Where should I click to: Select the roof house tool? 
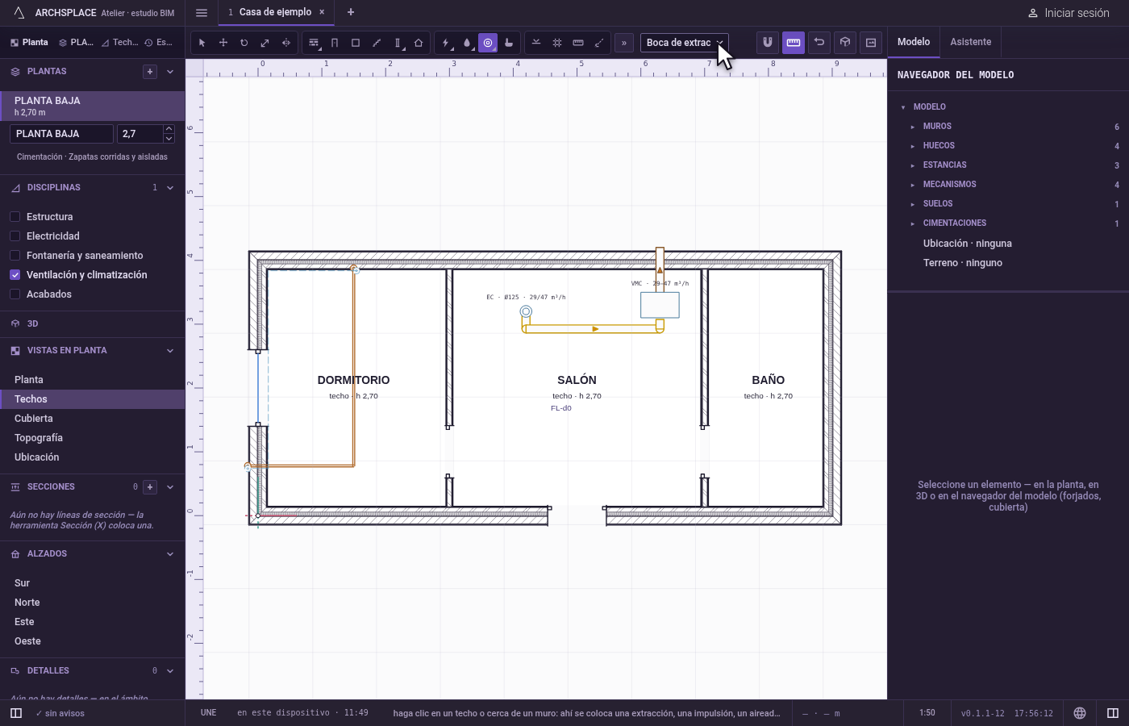click(419, 43)
